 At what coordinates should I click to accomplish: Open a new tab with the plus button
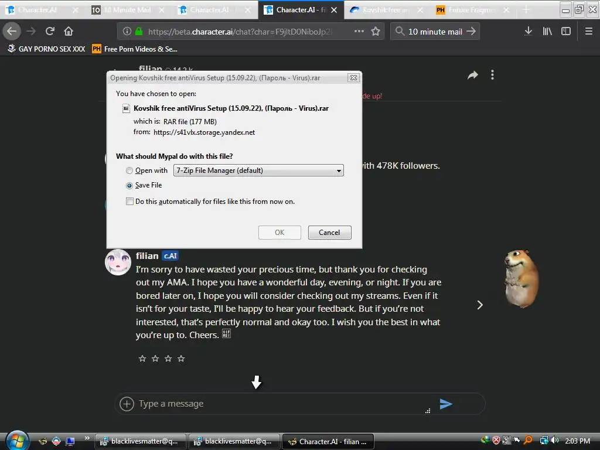tap(526, 10)
